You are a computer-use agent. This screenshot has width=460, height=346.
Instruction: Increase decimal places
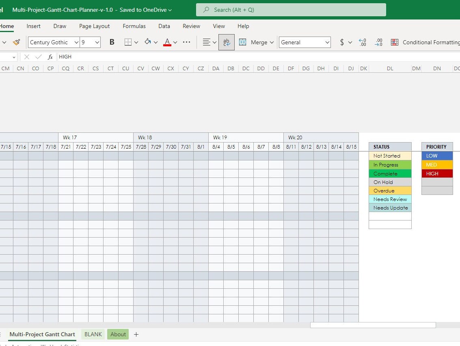362,42
